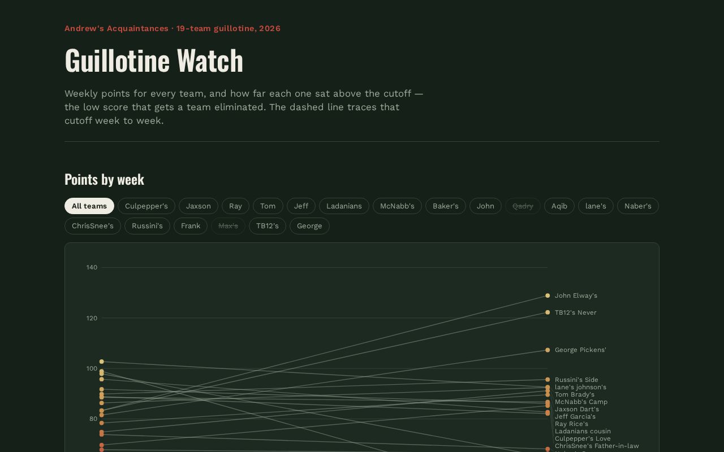Screen dimensions: 724x452
Task: Click the Andrew's Acquaintances league subtitle
Action: click(x=173, y=28)
